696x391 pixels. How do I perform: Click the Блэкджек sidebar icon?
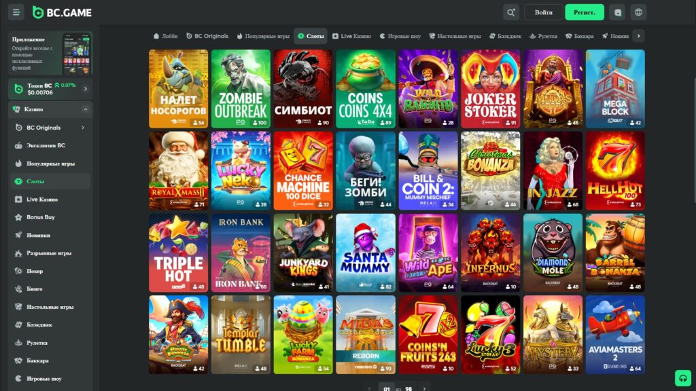[x=18, y=324]
